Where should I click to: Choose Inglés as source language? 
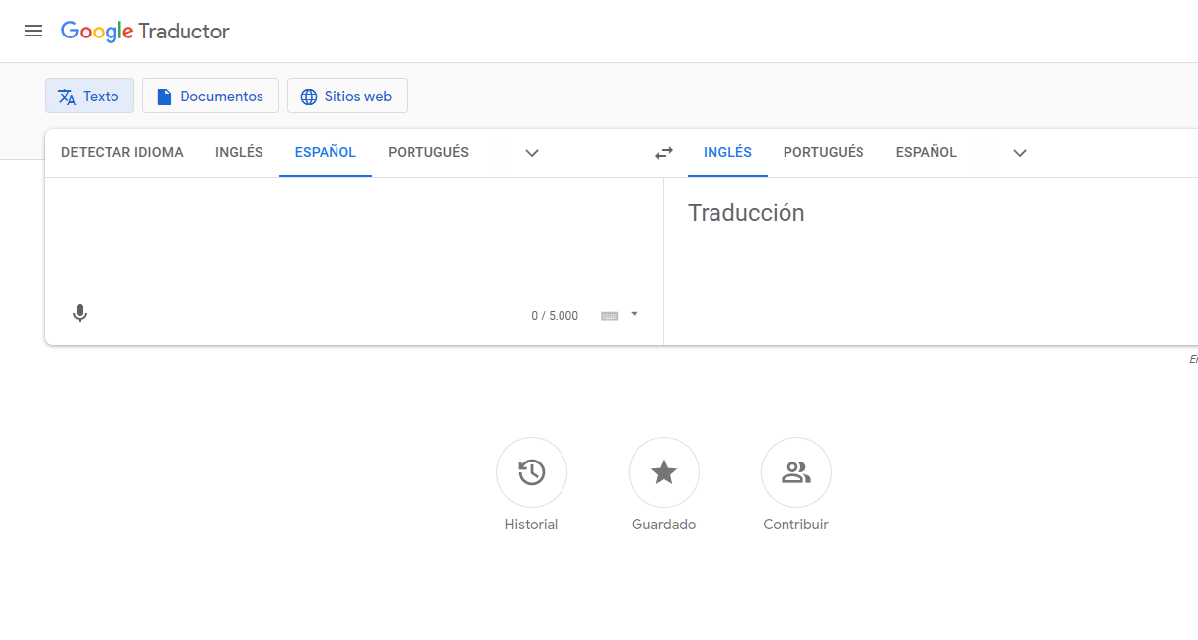point(239,152)
